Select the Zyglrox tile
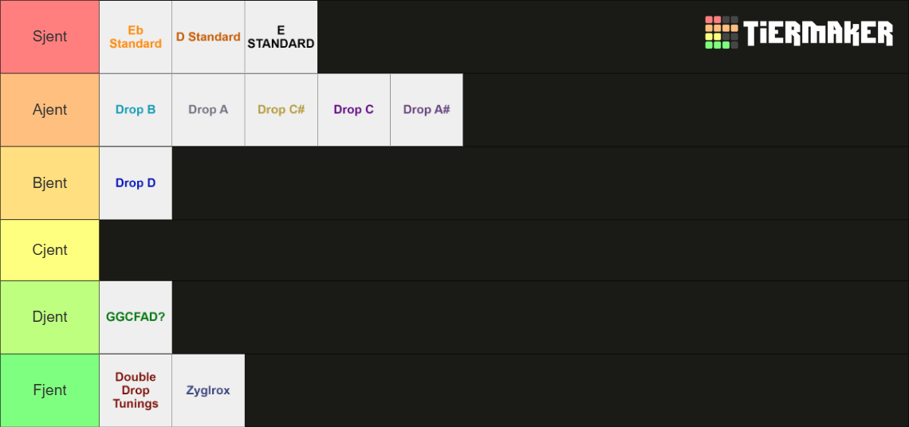The image size is (909, 427). (x=208, y=390)
